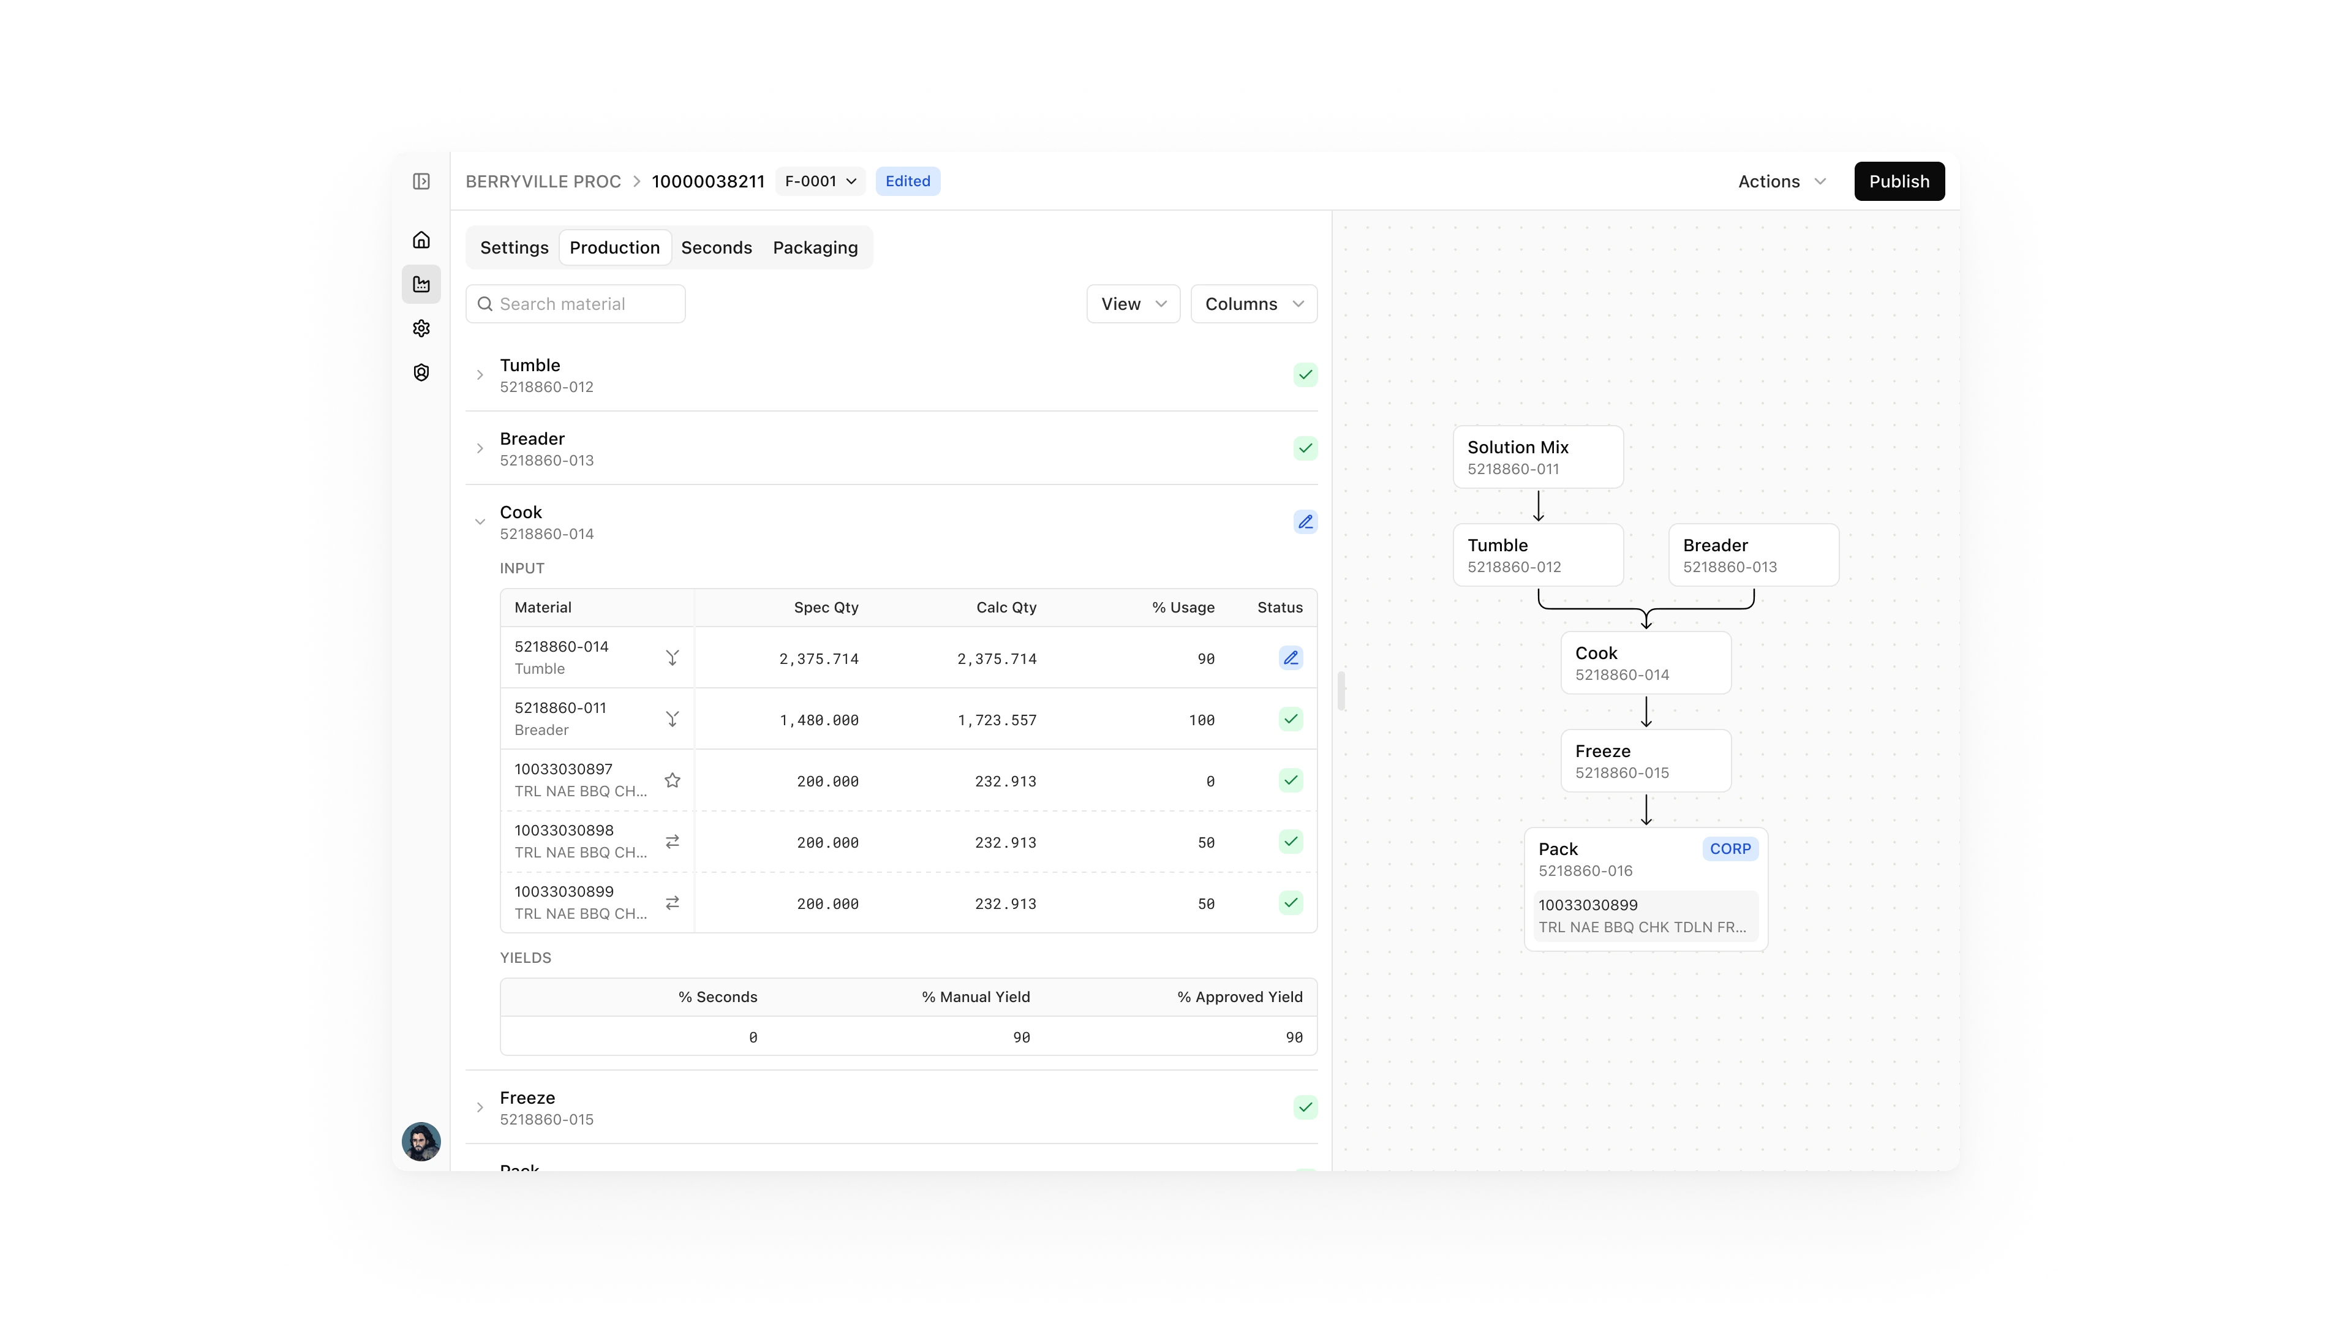This screenshot has width=2352, height=1323.
Task: Collapse the Cook 5218860-014 section
Action: [480, 522]
